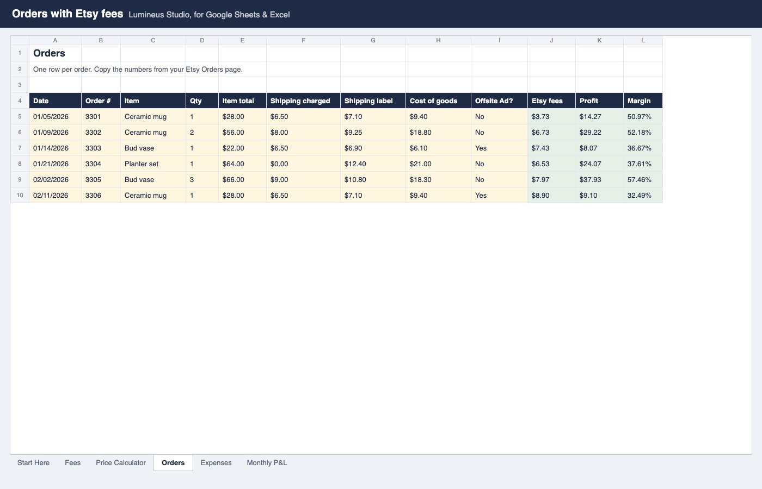Select item total $64.00 cell
Image resolution: width=762 pixels, height=489 pixels.
point(242,164)
